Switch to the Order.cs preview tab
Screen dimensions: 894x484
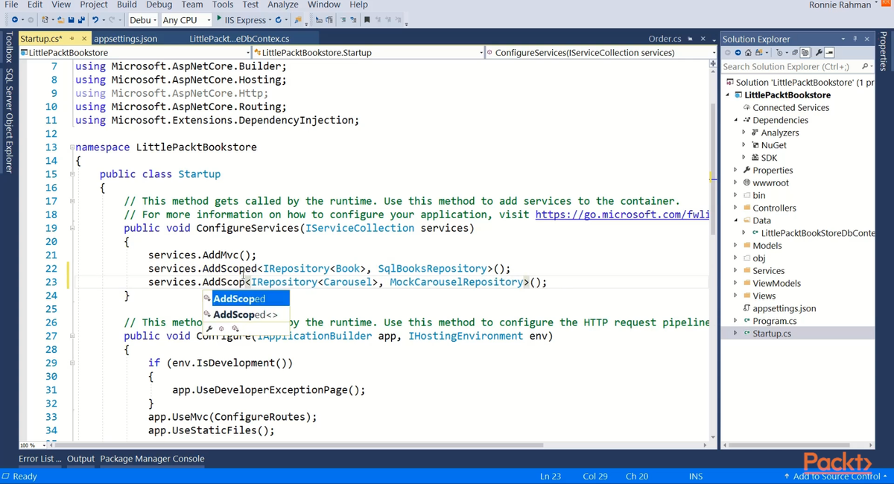[x=665, y=39]
